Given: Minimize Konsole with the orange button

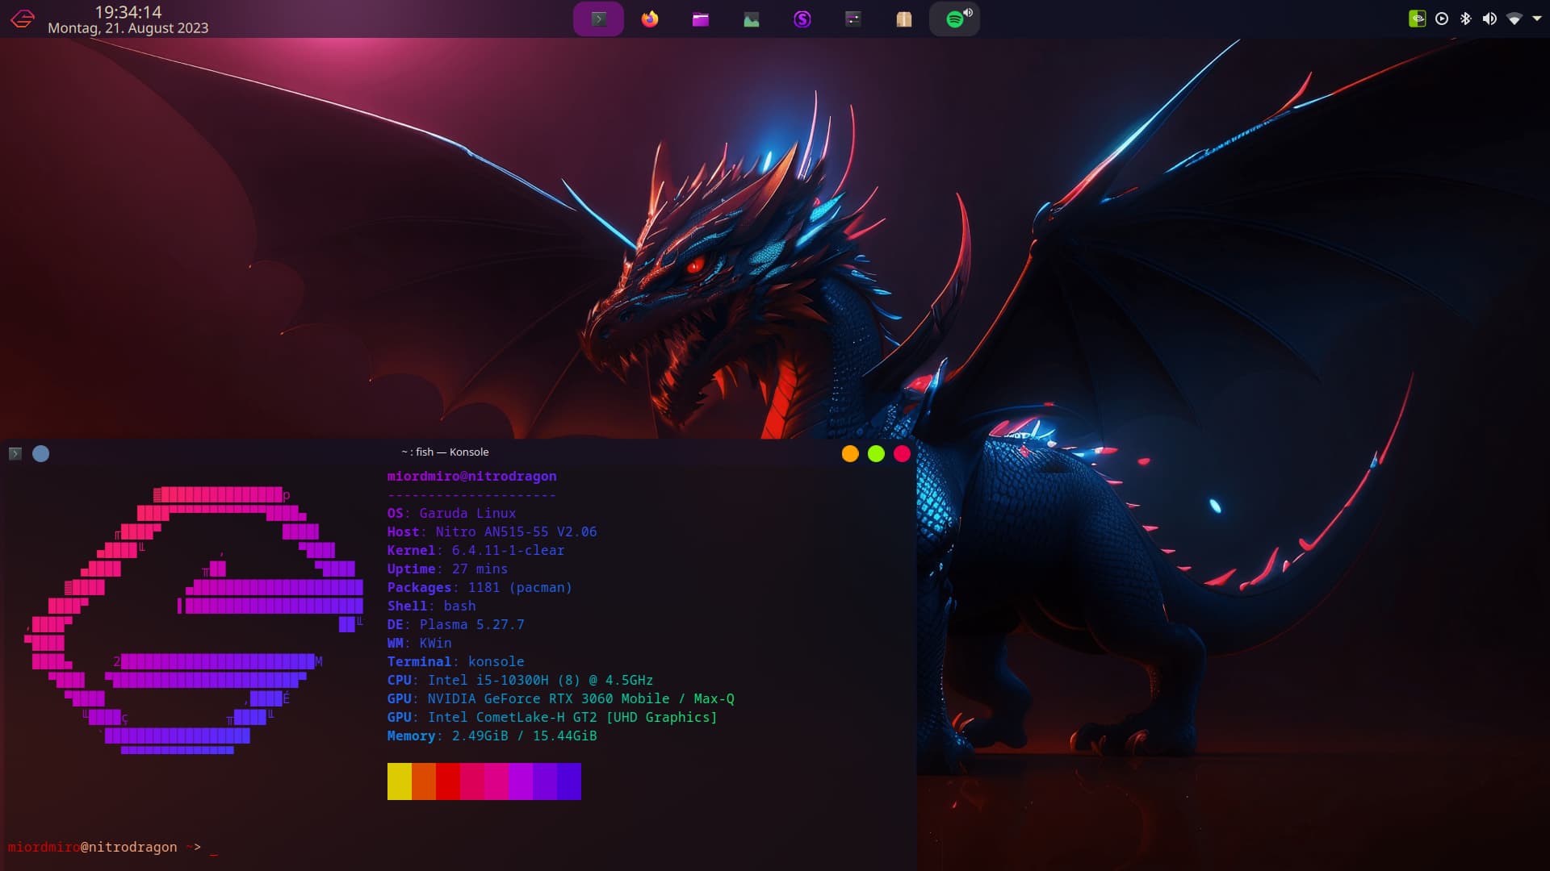Looking at the screenshot, I should [850, 454].
